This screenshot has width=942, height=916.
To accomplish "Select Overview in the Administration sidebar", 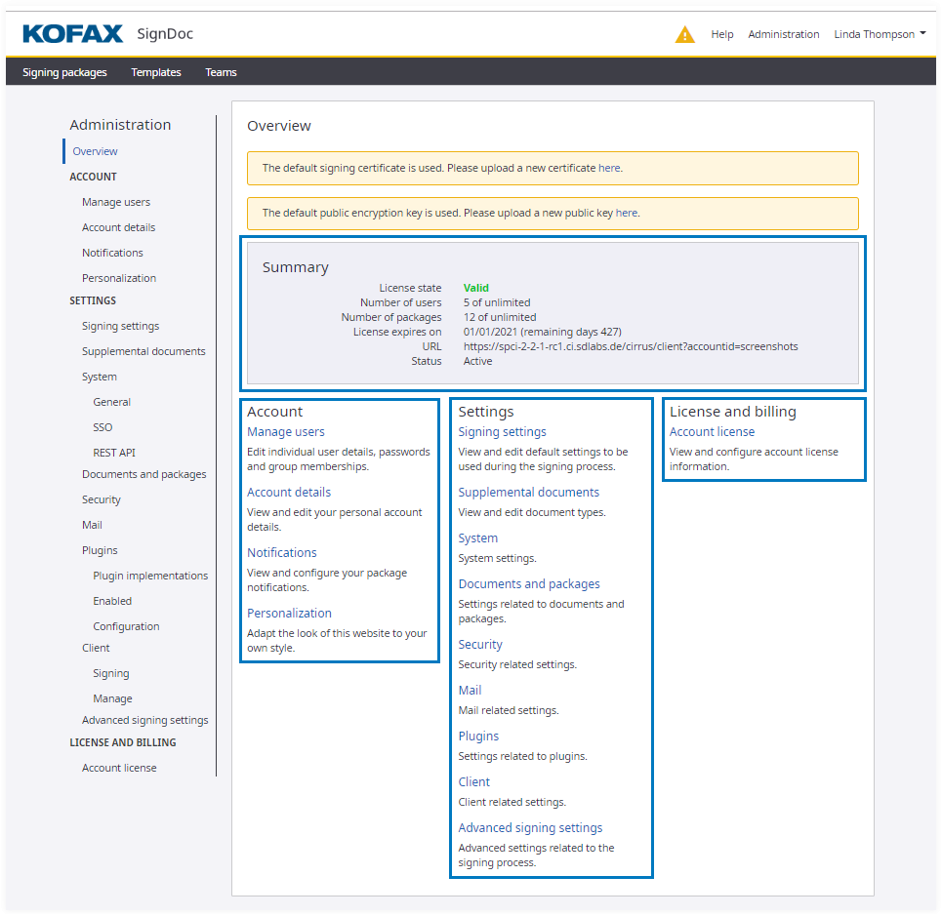I will click(95, 151).
